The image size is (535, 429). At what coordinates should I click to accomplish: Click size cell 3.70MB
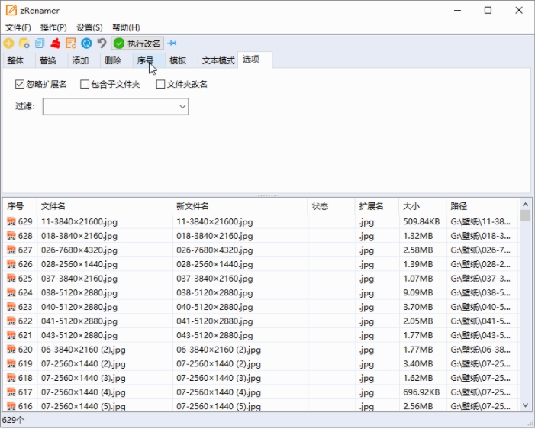pyautogui.click(x=418, y=307)
